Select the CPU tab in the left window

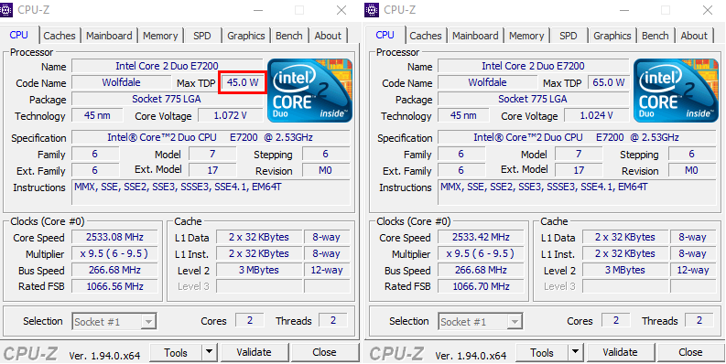click(19, 35)
